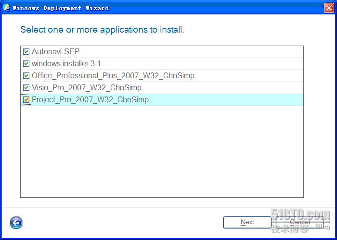This screenshot has width=337, height=240.
Task: Toggle Visio_Pro_2007_W32_ChnSimp checkbox
Action: (26, 88)
